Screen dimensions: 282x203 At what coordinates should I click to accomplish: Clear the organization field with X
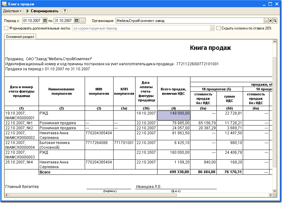click(270, 21)
